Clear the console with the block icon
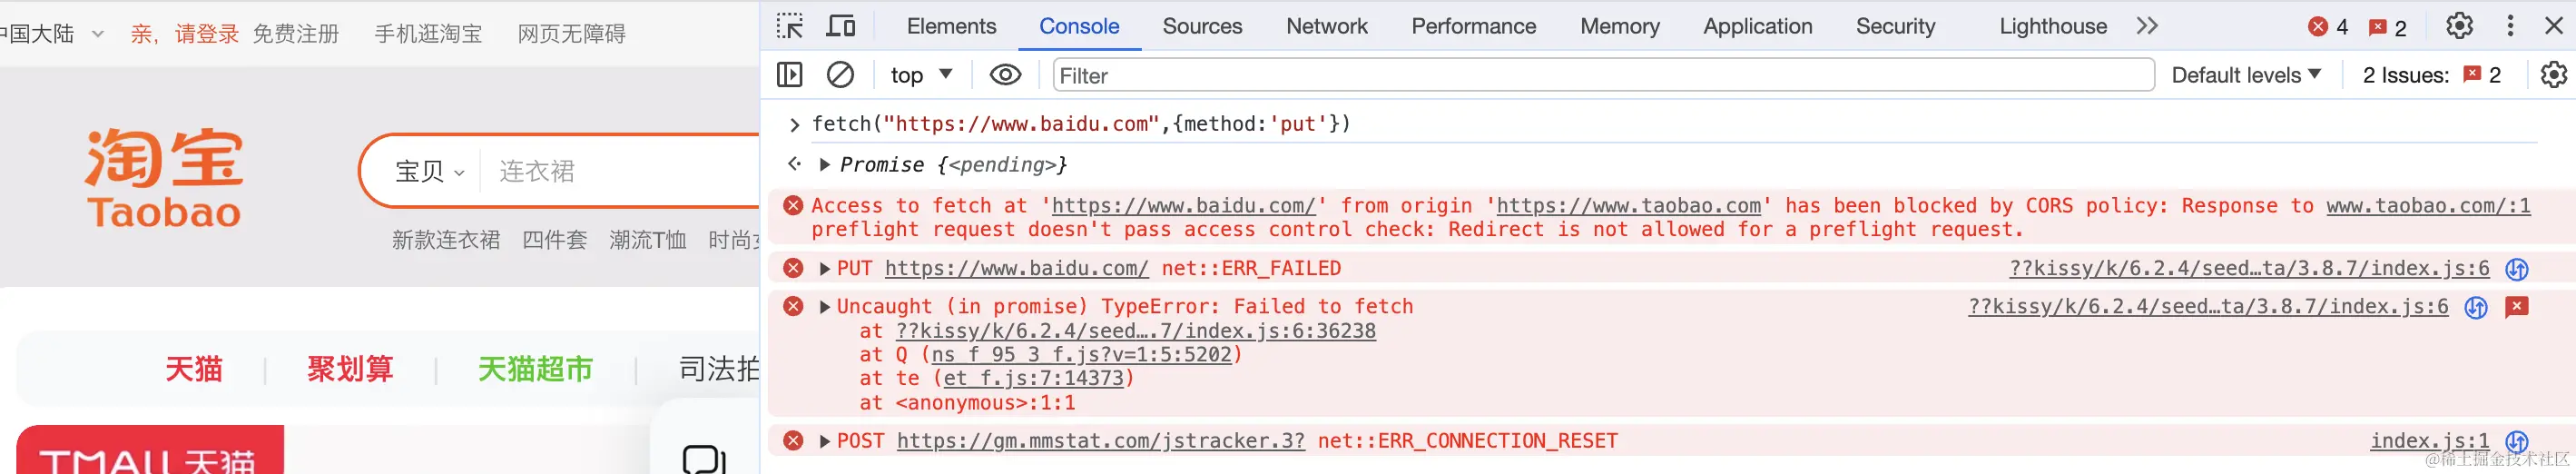This screenshot has height=474, width=2576. [x=840, y=75]
